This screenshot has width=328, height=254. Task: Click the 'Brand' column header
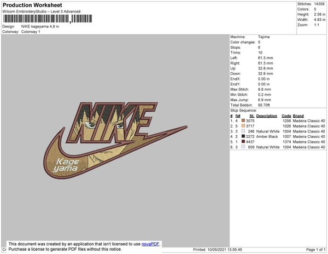[x=298, y=116]
